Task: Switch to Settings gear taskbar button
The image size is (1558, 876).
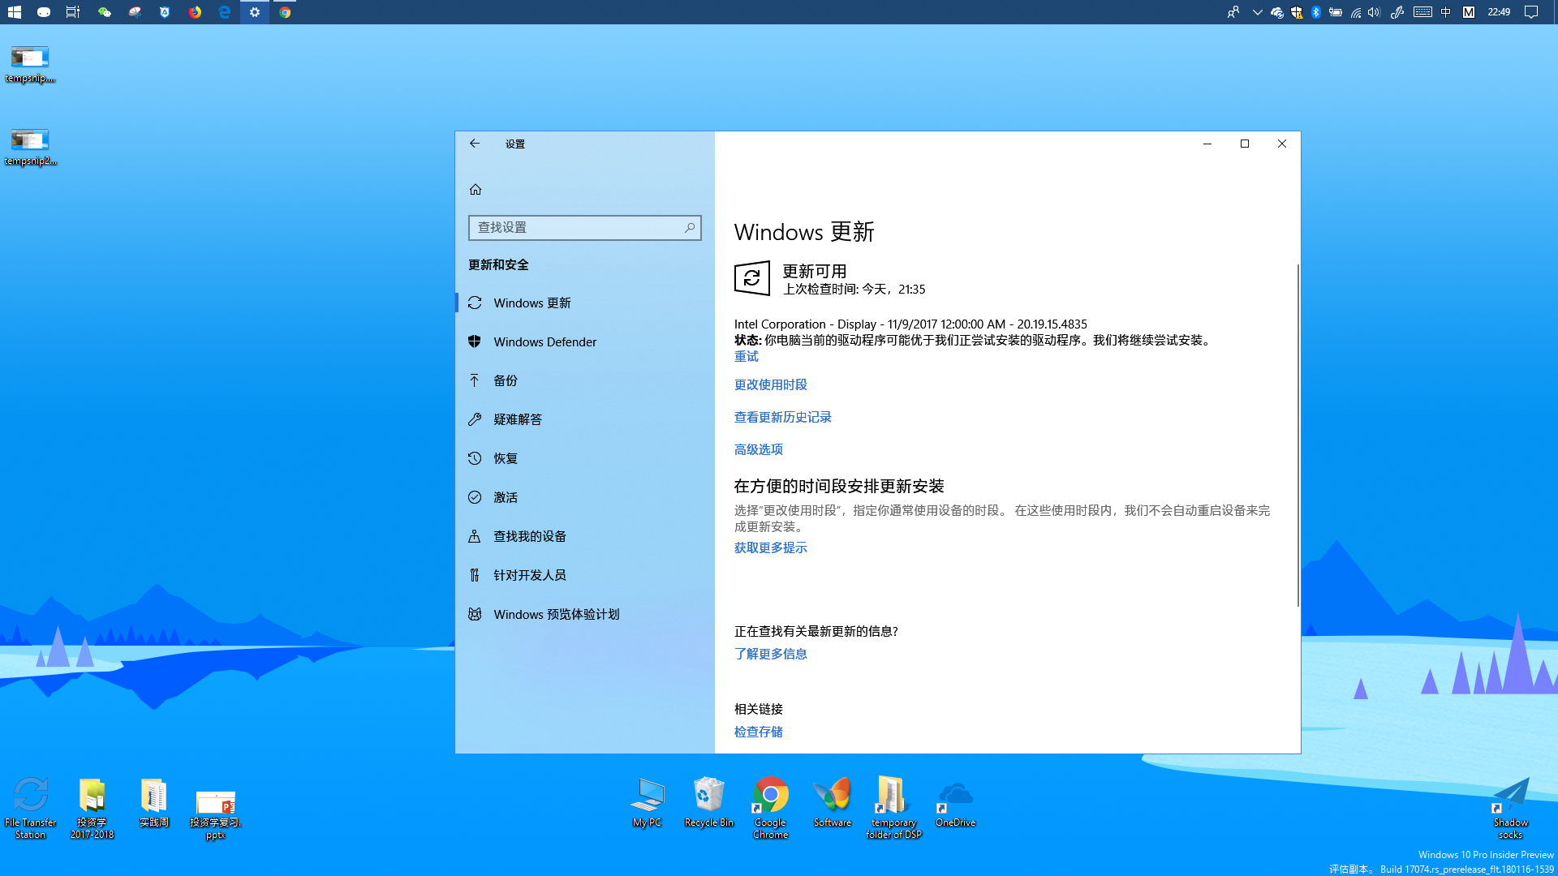Action: coord(255,12)
